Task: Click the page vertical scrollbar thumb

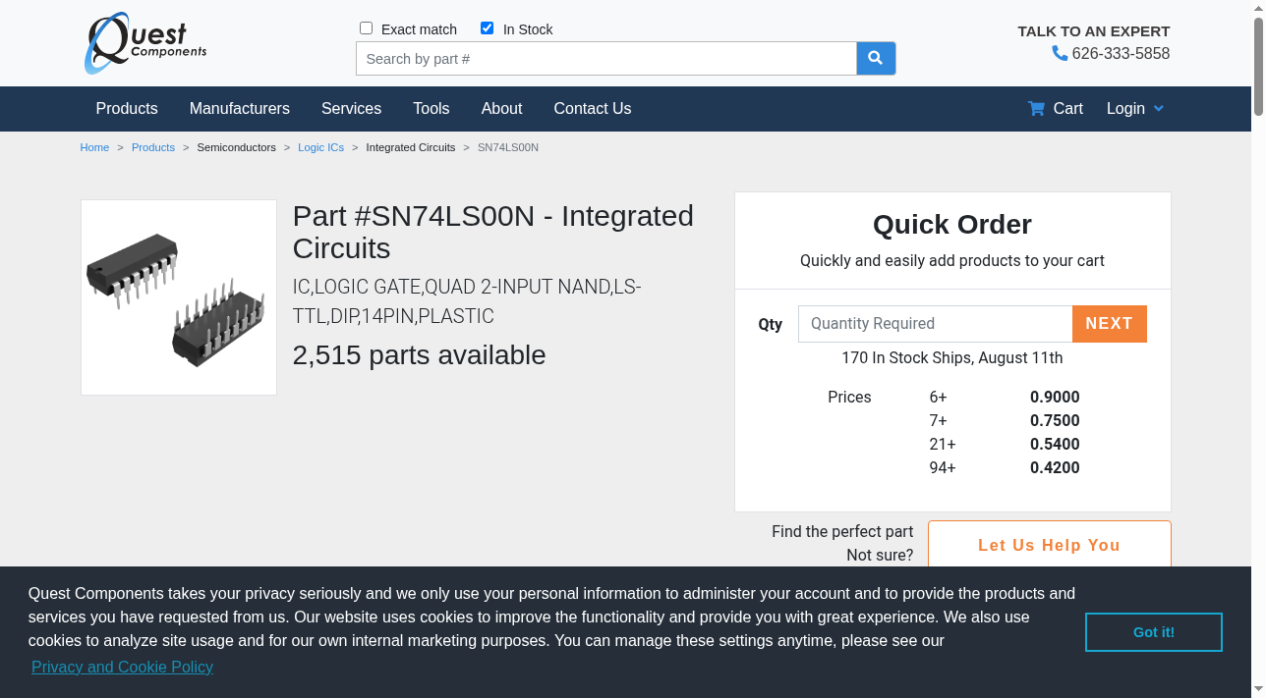Action: 1258,66
